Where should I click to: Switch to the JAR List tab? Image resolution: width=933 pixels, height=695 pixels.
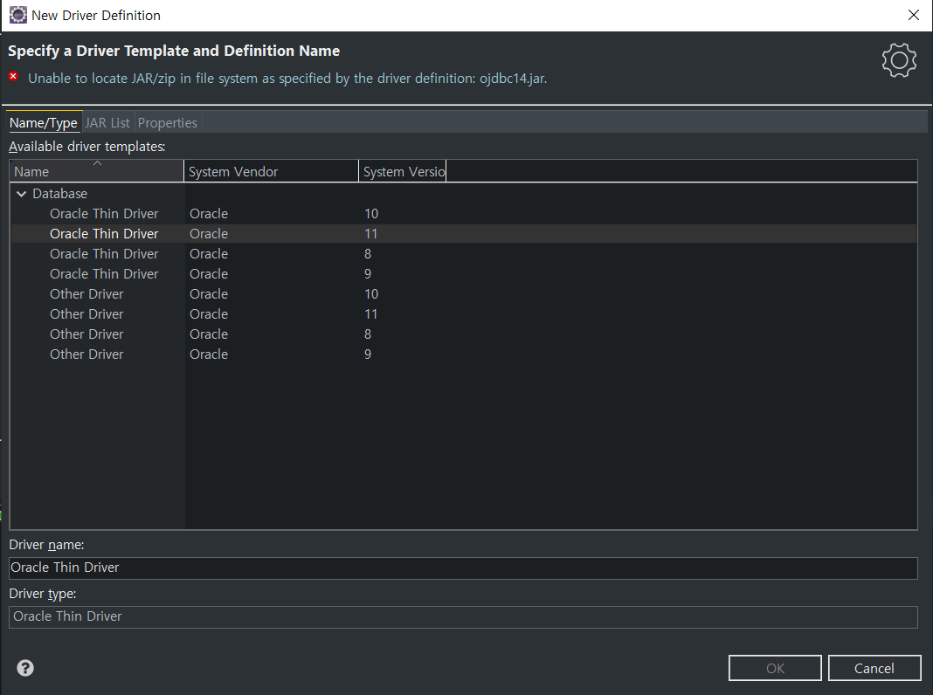[x=107, y=122]
